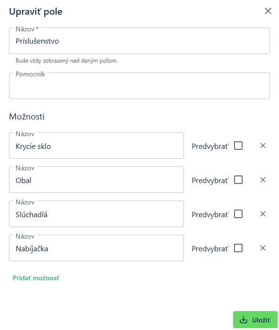
Task: Edit the Slúchadlá option name field
Action: (x=96, y=214)
